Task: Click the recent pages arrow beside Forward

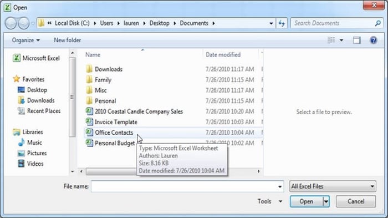Action: pos(33,23)
